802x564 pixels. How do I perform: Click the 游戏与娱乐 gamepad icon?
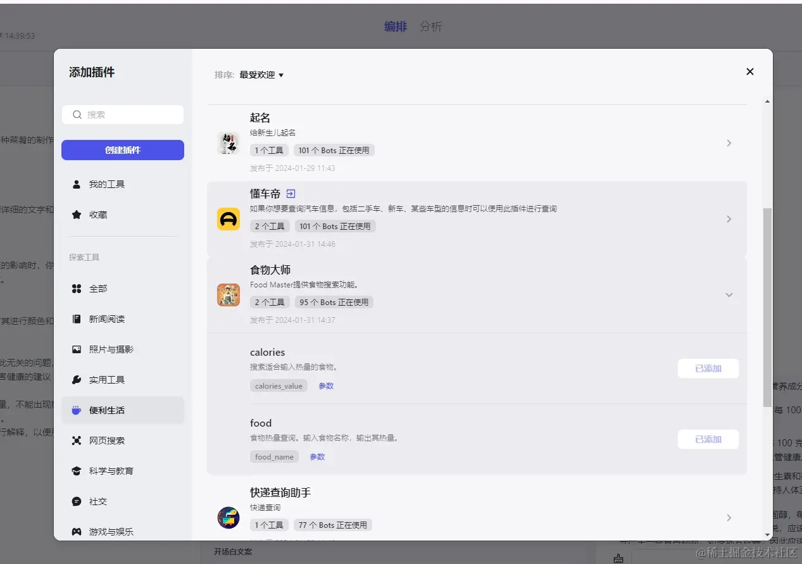pyautogui.click(x=77, y=532)
